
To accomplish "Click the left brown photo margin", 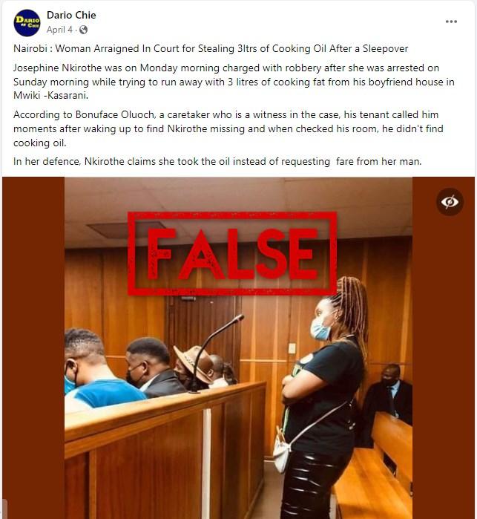I will (33, 348).
